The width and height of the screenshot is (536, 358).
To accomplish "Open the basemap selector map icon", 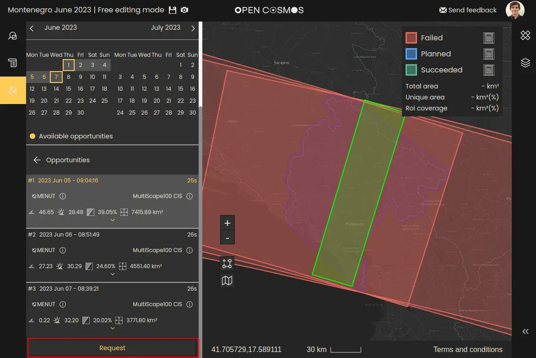I will (227, 280).
